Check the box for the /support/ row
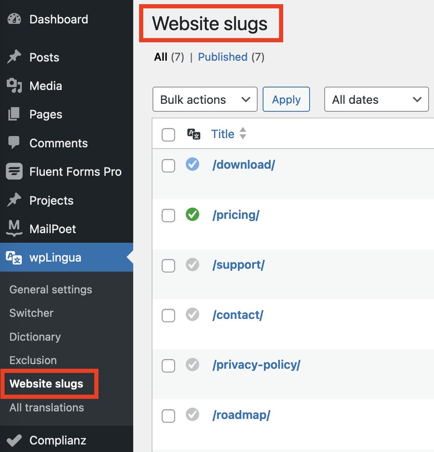The width and height of the screenshot is (434, 452). pos(168,265)
